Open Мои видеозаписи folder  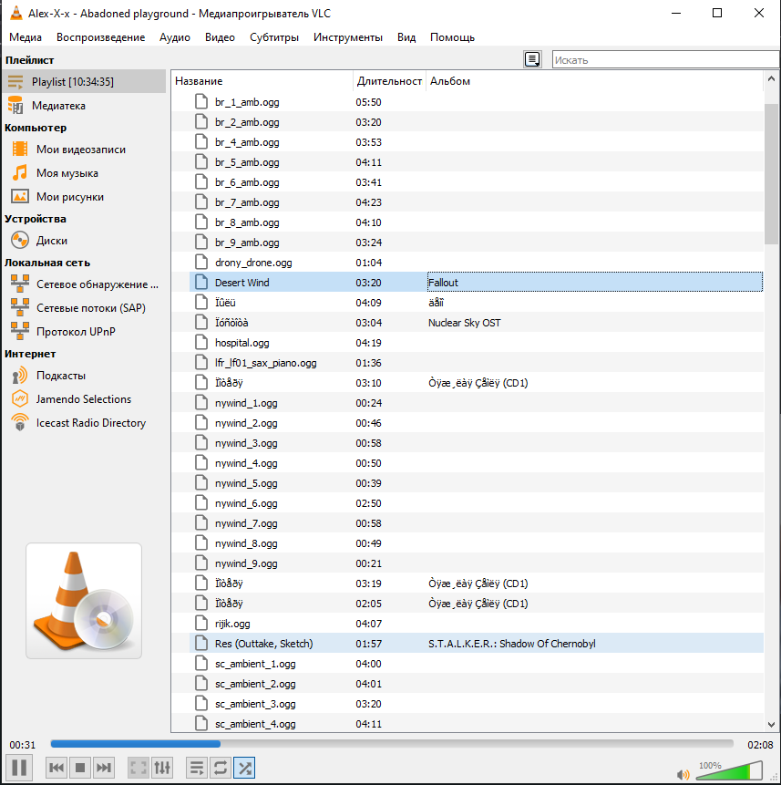[84, 150]
